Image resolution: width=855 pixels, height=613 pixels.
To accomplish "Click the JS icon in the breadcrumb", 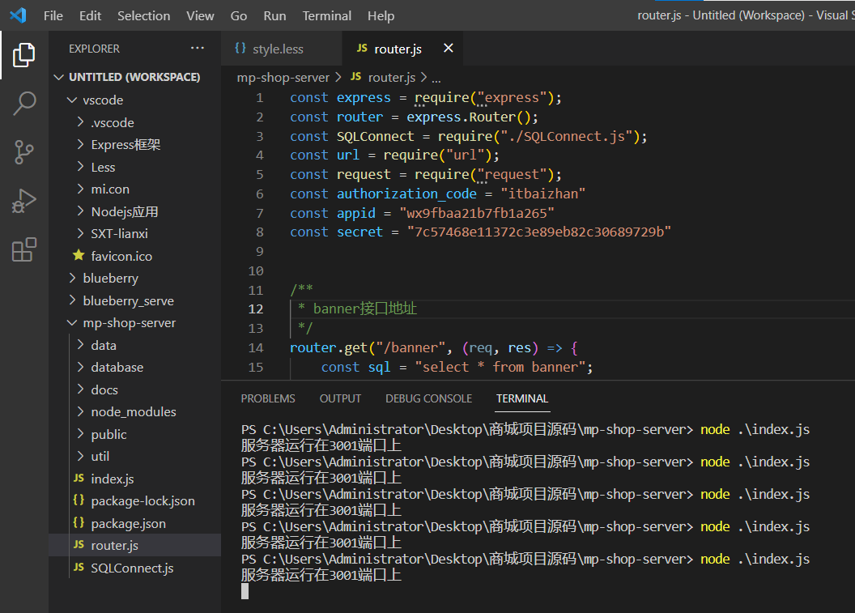I will point(355,77).
